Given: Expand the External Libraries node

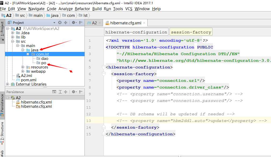Looking at the screenshot, I should [8, 84].
